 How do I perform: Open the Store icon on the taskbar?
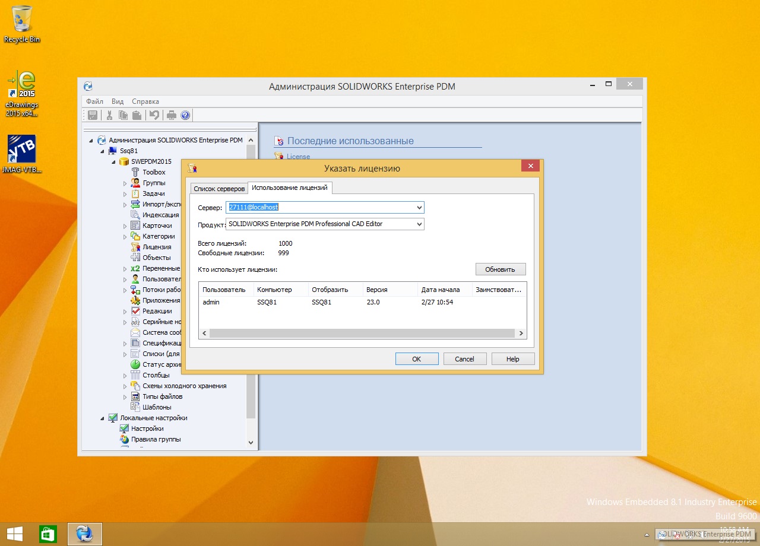(48, 534)
